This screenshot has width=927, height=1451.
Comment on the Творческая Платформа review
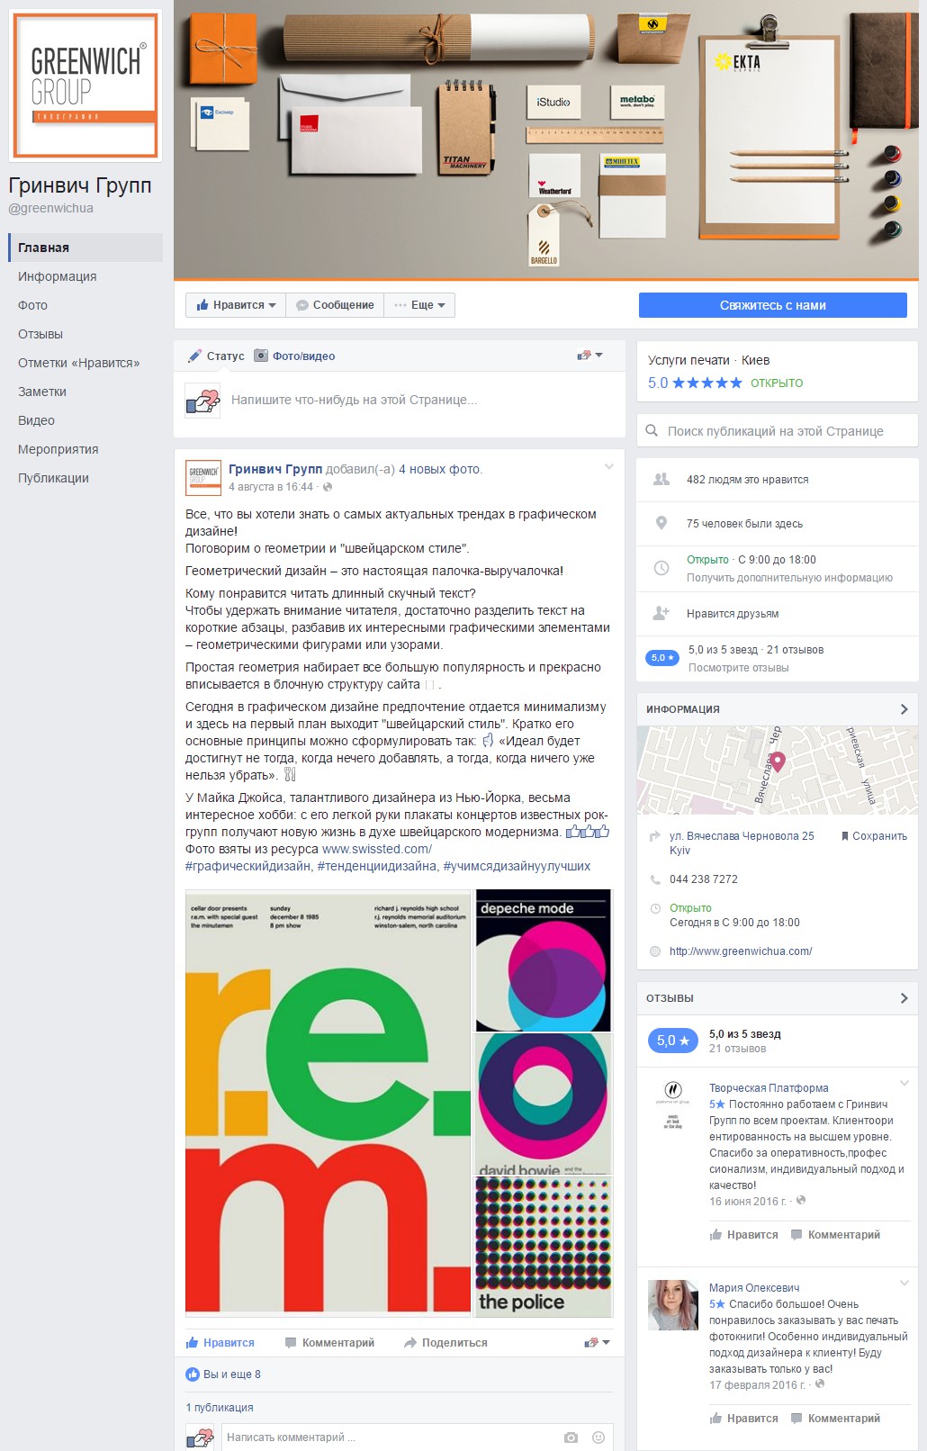point(836,1235)
